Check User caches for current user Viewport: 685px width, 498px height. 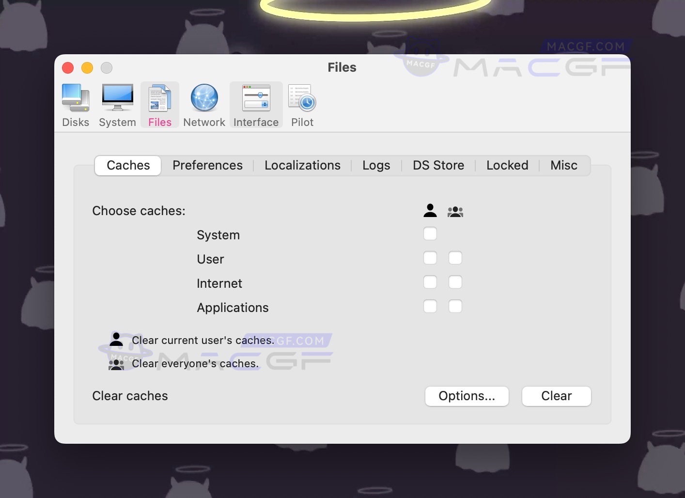(x=430, y=258)
